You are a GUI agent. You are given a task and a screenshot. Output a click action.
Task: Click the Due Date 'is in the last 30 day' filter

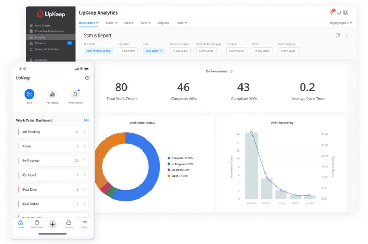(99, 51)
